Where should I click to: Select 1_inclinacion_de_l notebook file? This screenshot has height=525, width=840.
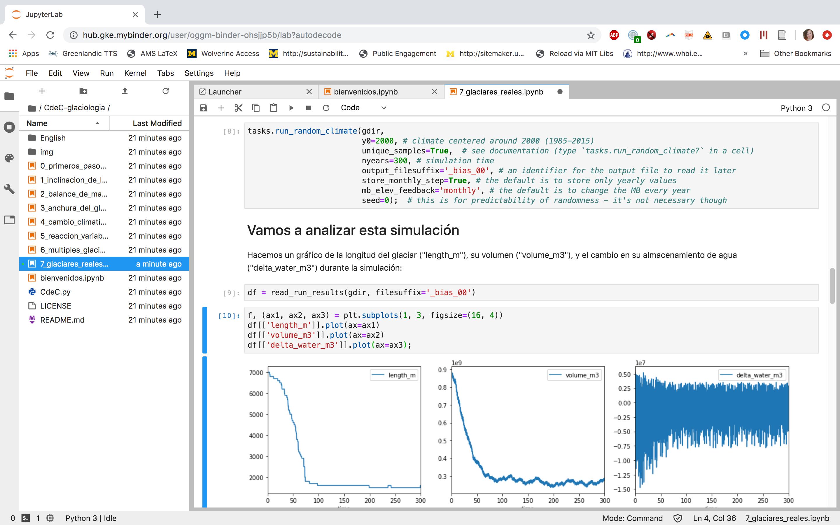click(x=104, y=180)
